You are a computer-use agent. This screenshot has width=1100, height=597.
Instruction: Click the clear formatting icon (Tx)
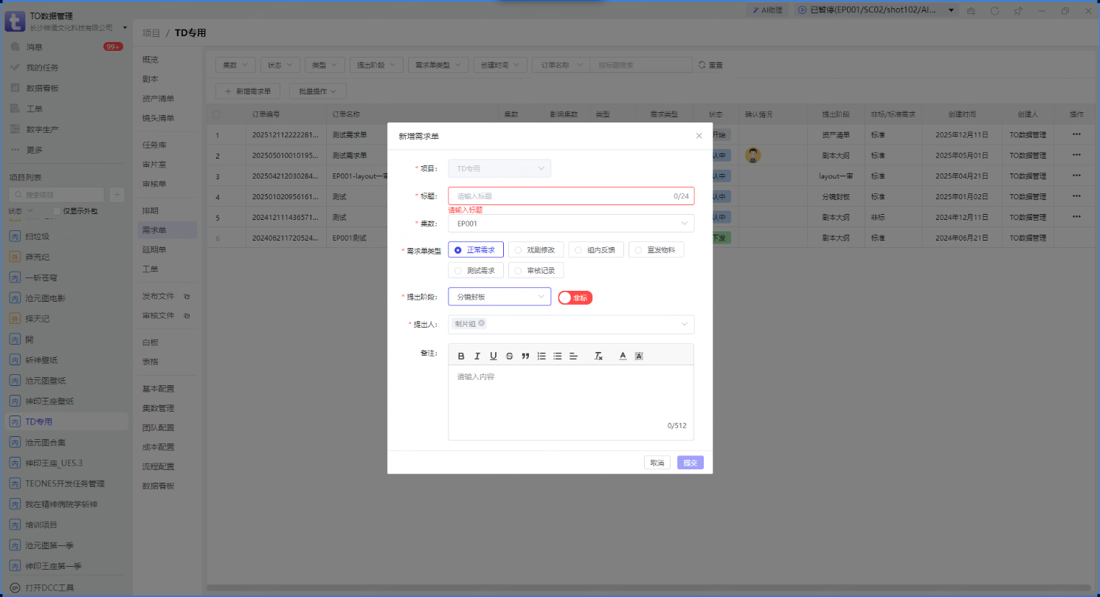coord(599,356)
